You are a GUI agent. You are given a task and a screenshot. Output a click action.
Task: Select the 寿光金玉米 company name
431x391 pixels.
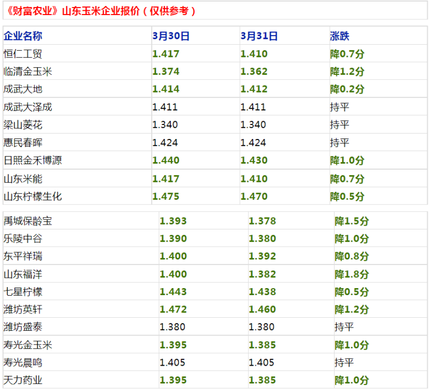click(x=28, y=345)
